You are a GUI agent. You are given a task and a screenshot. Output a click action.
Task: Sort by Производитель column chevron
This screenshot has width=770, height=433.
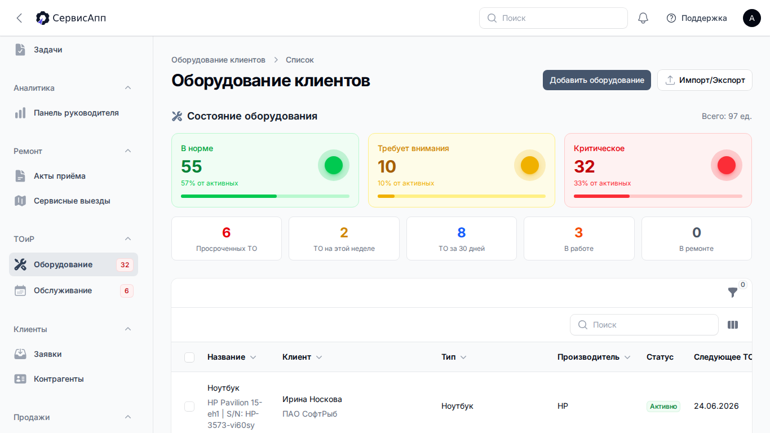pos(627,357)
